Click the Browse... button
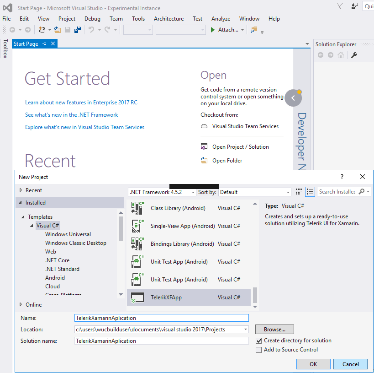Viewport: 374px width, 373px height. 274,330
